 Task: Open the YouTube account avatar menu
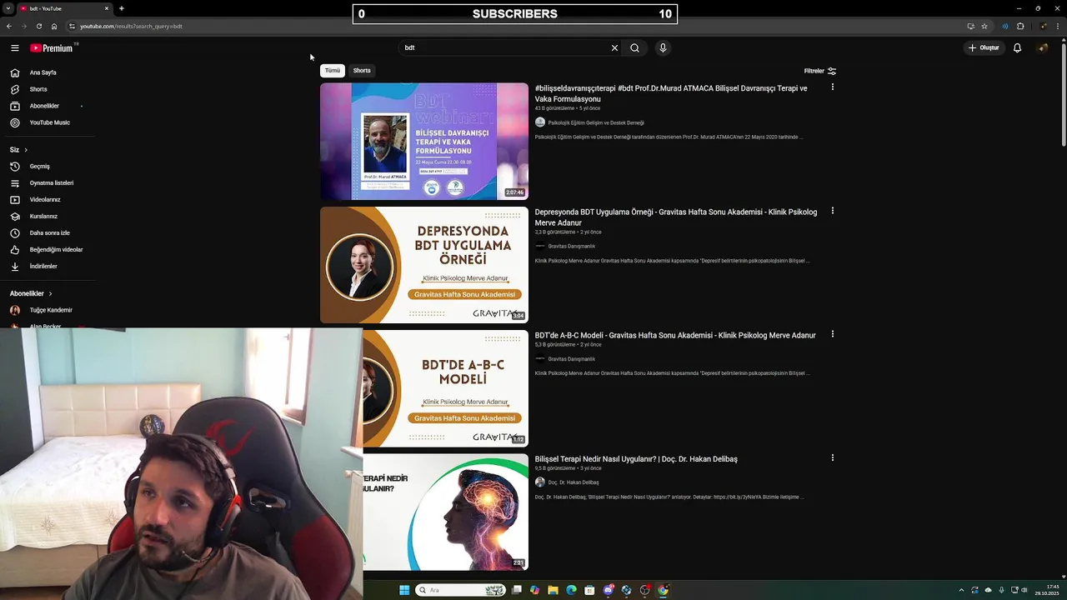point(1042,47)
